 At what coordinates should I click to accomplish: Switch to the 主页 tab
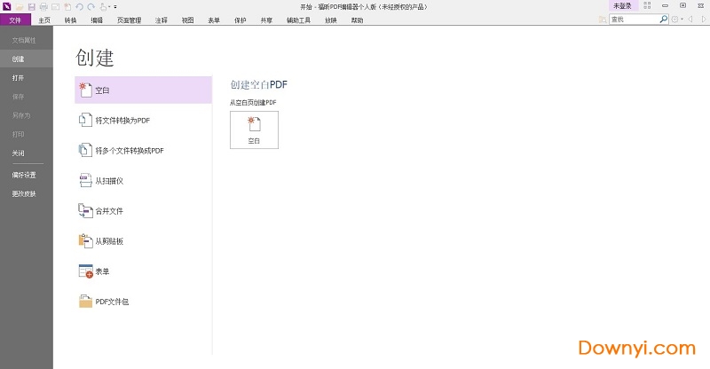(44, 20)
